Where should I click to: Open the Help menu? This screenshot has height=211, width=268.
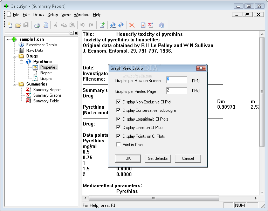tap(97, 15)
